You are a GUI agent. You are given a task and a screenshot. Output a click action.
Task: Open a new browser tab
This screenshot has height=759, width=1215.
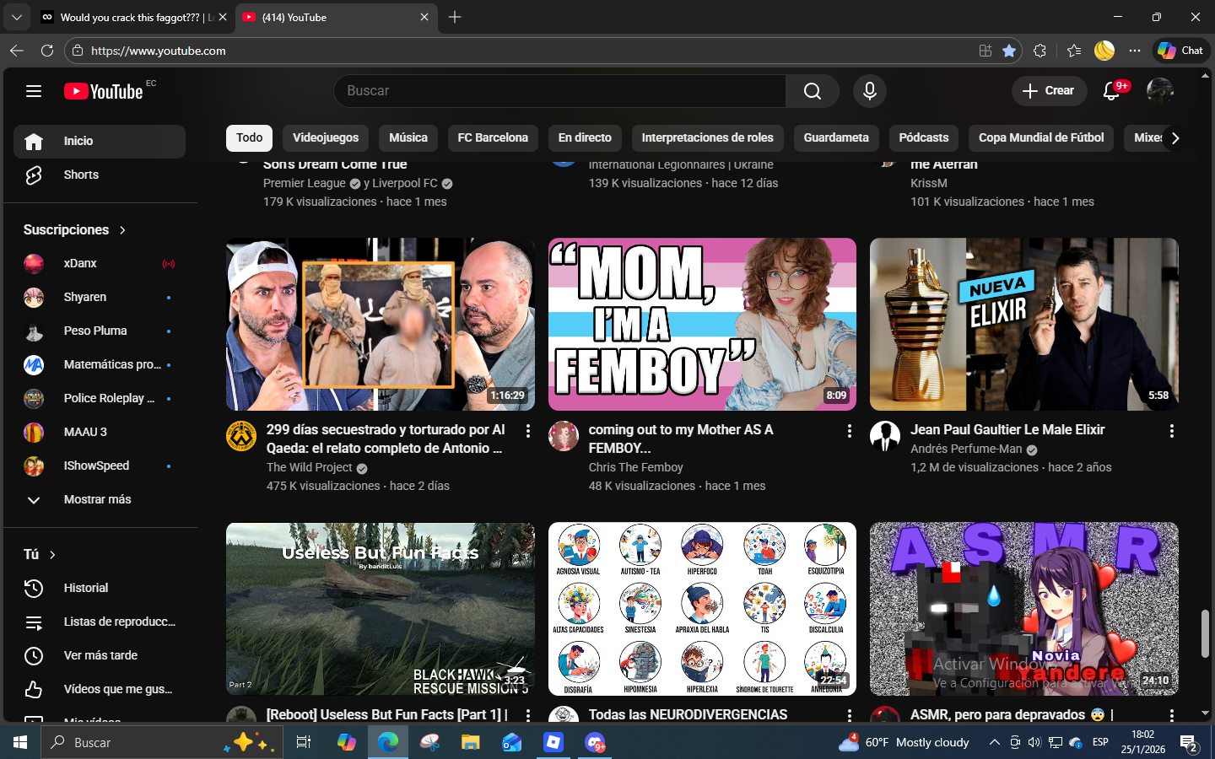[x=455, y=17]
